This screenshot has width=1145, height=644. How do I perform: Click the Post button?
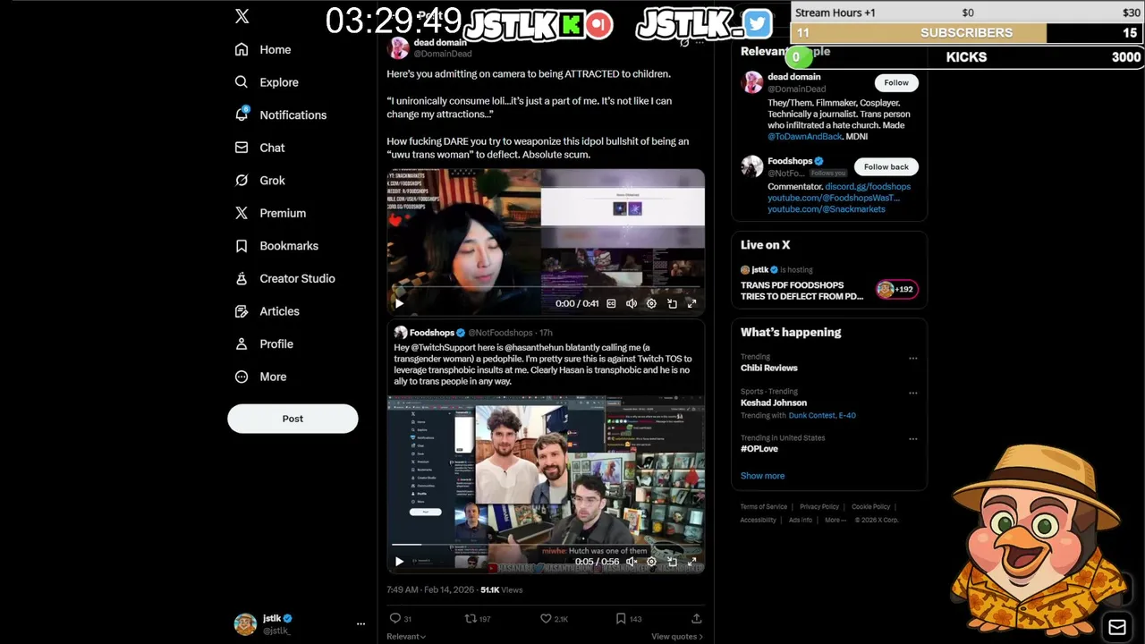coord(293,419)
